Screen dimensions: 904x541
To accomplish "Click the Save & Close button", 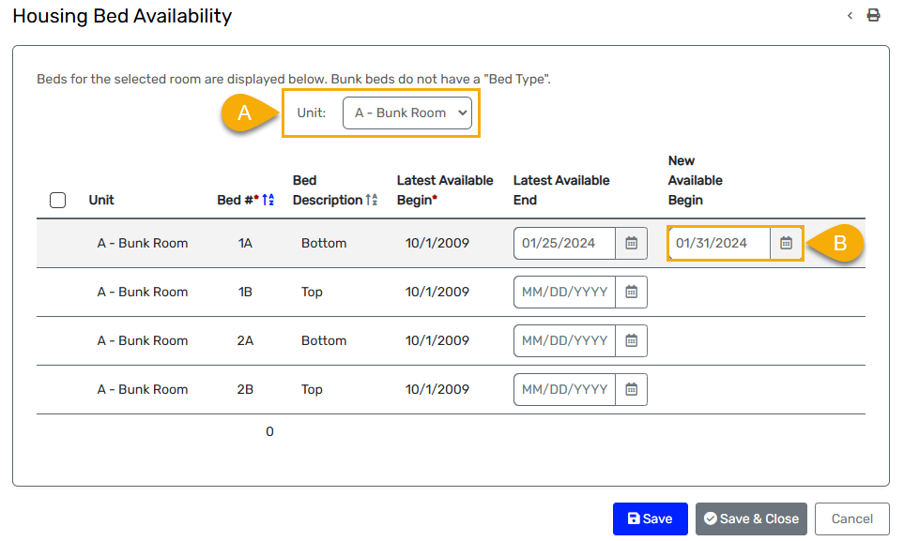I will [x=751, y=518].
